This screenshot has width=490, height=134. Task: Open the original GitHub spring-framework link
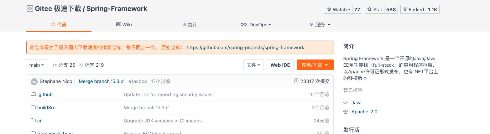245,48
